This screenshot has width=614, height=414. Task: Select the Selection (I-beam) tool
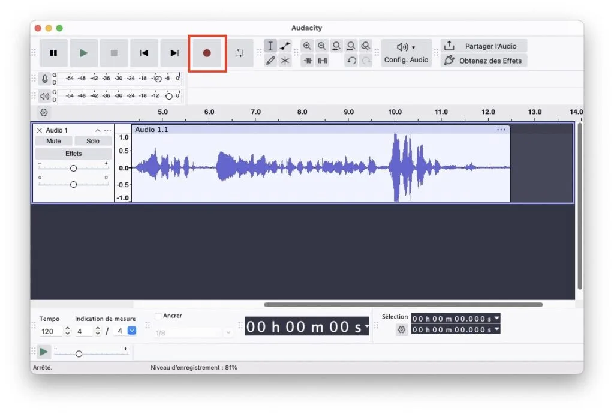[270, 46]
